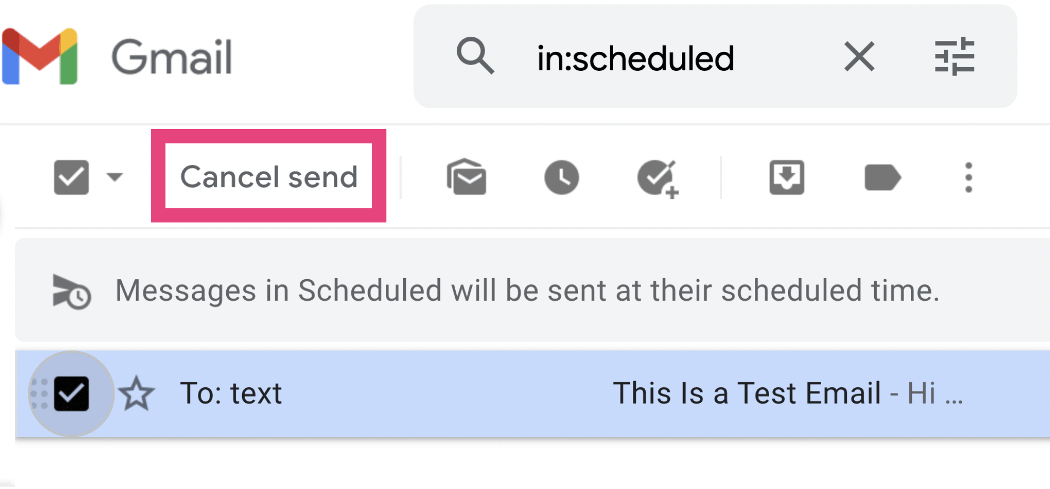
Task: Open more actions via the three-dot icon
Action: (x=968, y=177)
